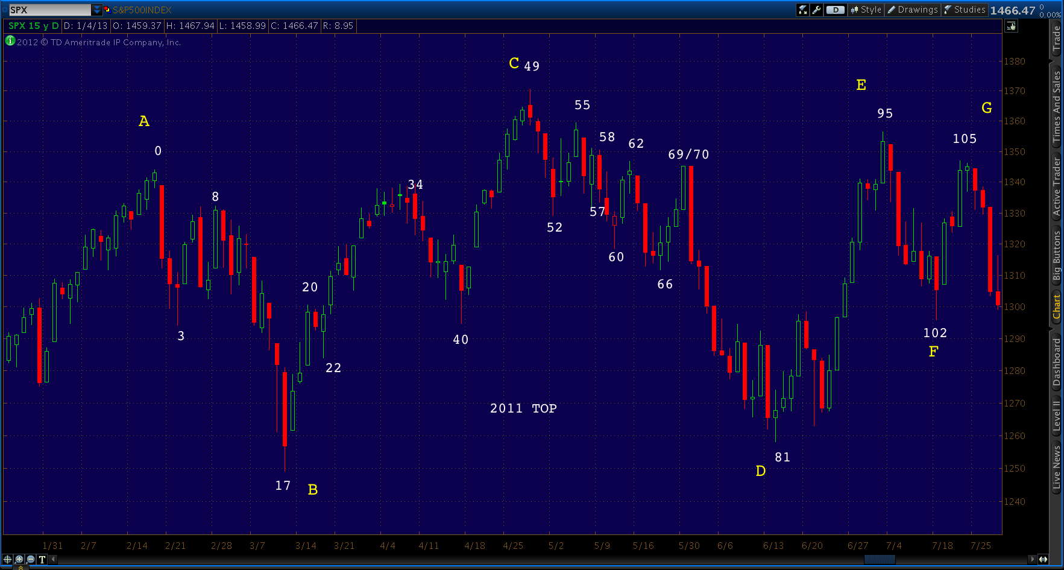The image size is (1064, 570).
Task: Open the Times And Sales side tab
Action: 1056,107
